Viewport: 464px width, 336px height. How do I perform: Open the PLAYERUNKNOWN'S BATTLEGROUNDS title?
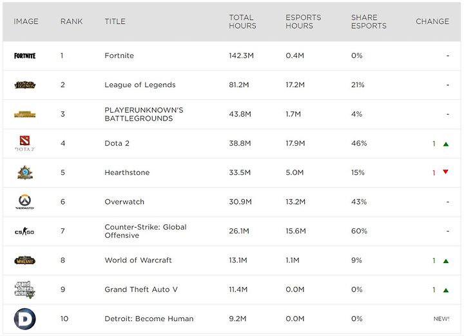144,114
